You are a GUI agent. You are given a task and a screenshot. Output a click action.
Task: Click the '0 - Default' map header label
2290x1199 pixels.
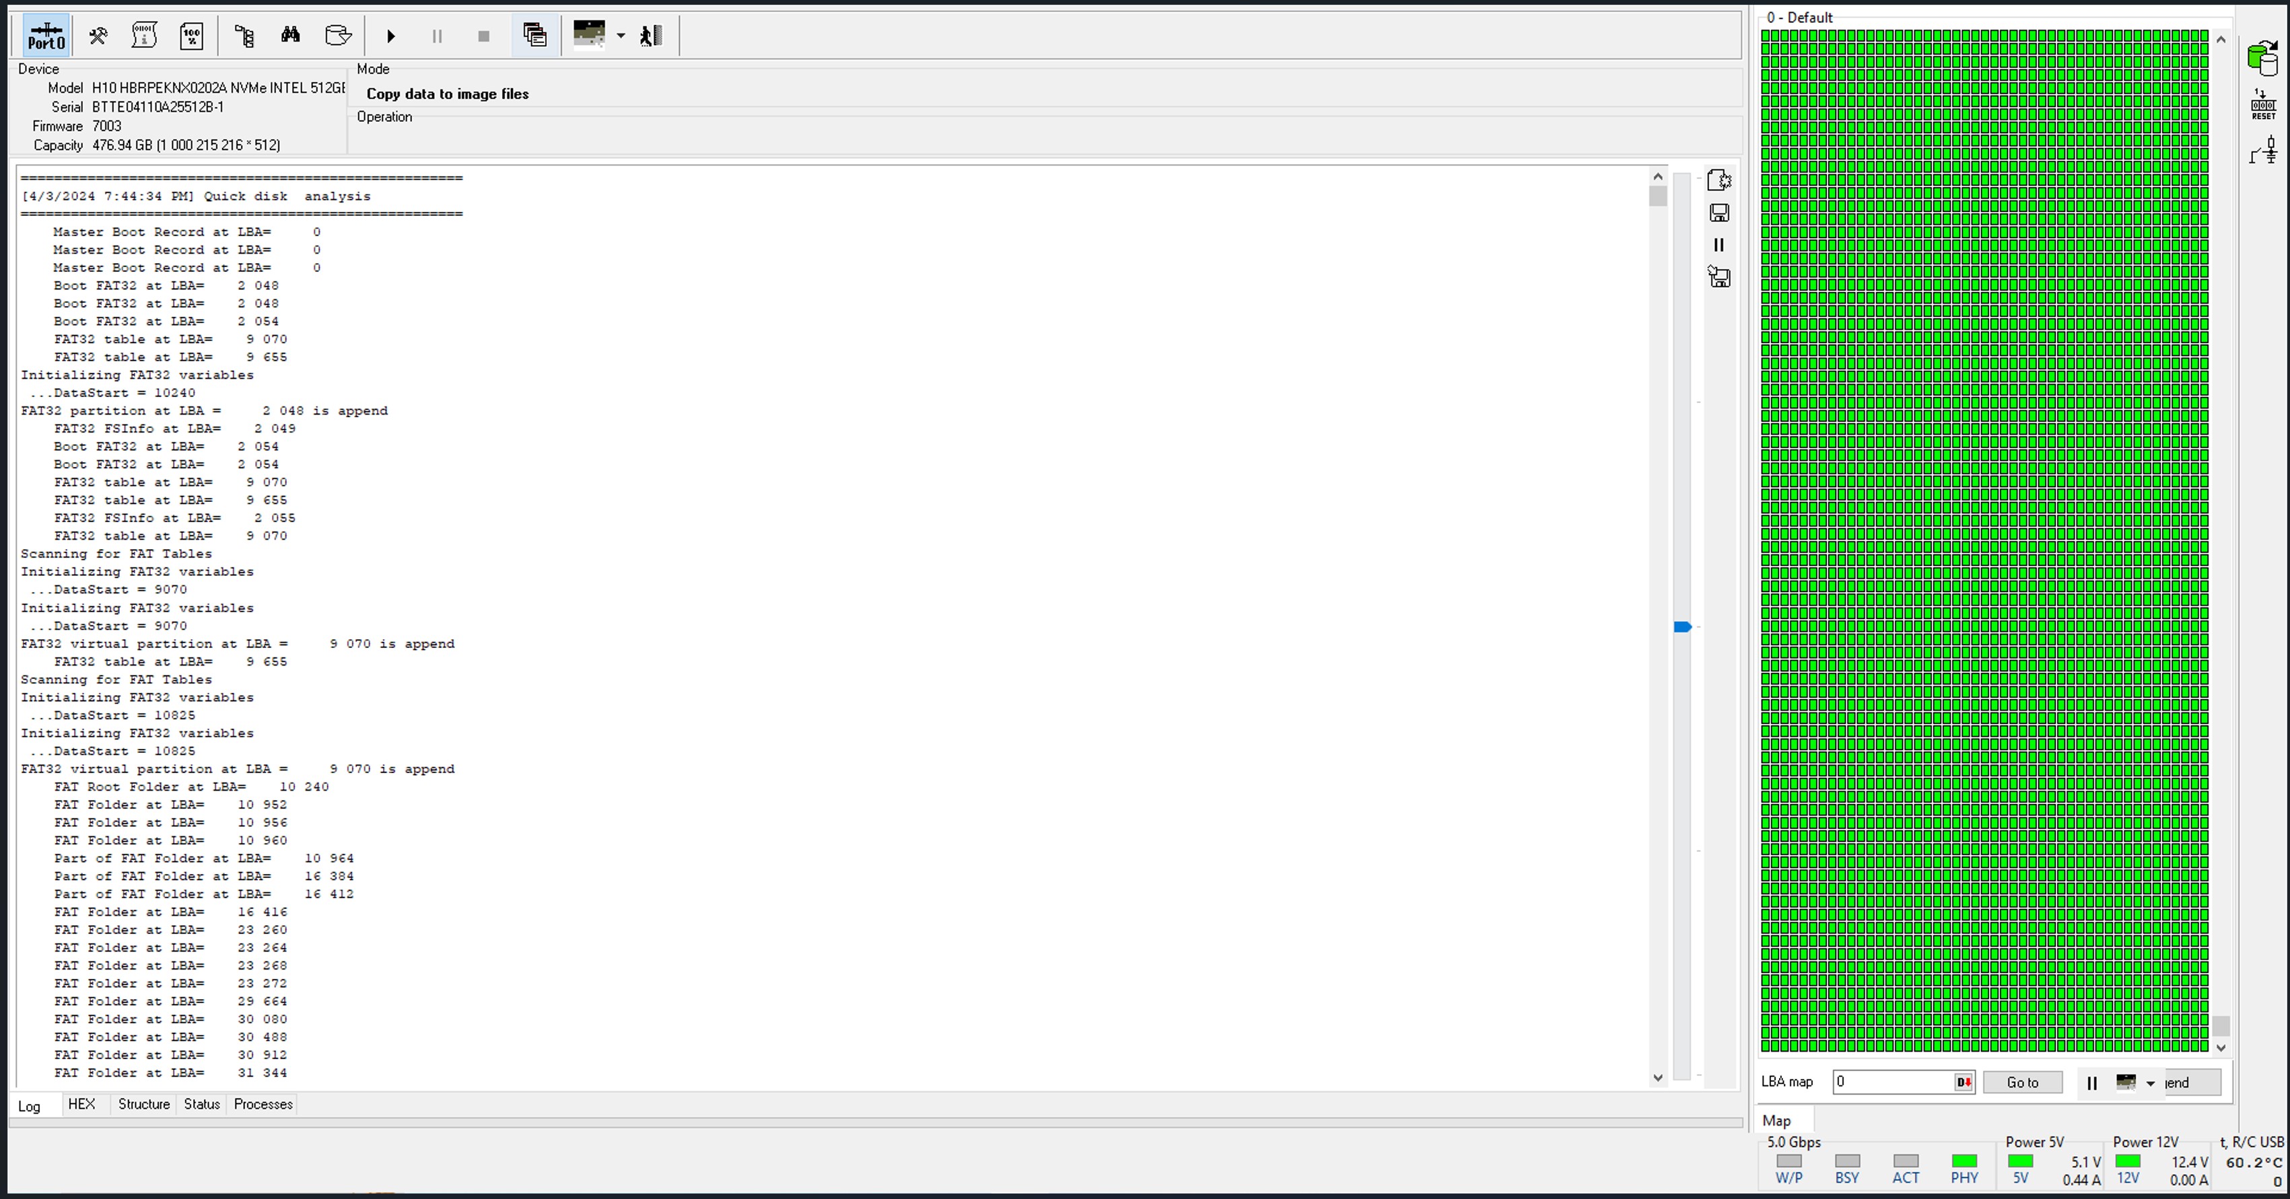click(1799, 17)
